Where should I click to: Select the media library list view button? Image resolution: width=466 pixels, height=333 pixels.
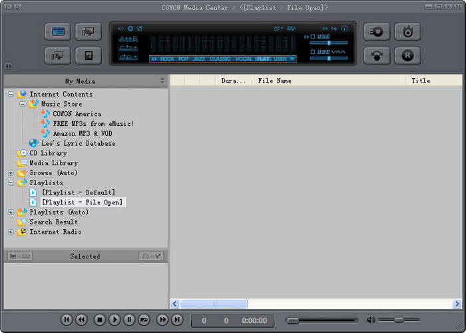[58, 31]
